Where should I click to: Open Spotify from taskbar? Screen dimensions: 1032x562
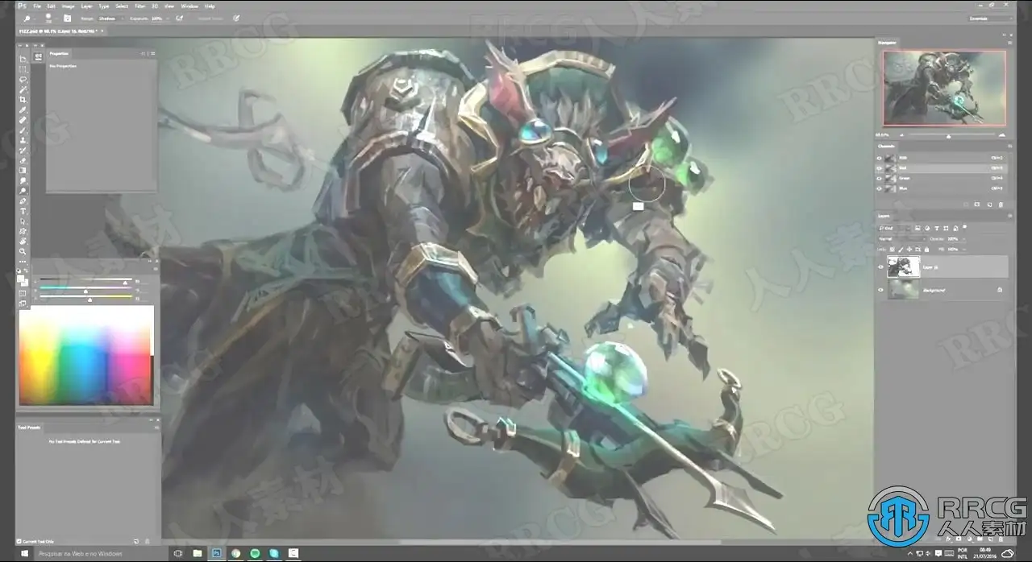tap(256, 553)
